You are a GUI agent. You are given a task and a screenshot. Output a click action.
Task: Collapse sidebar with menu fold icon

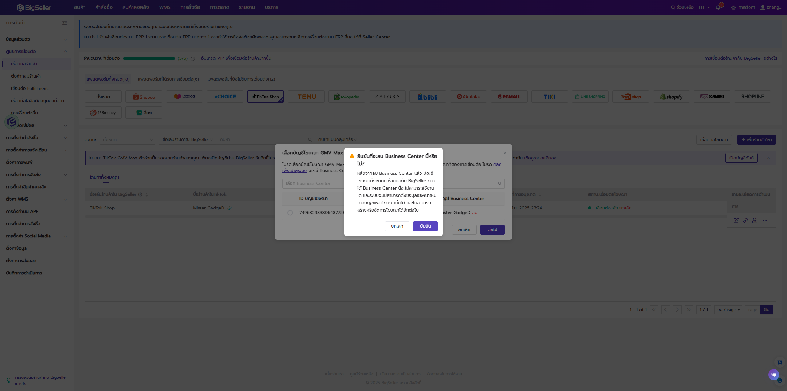65,23
